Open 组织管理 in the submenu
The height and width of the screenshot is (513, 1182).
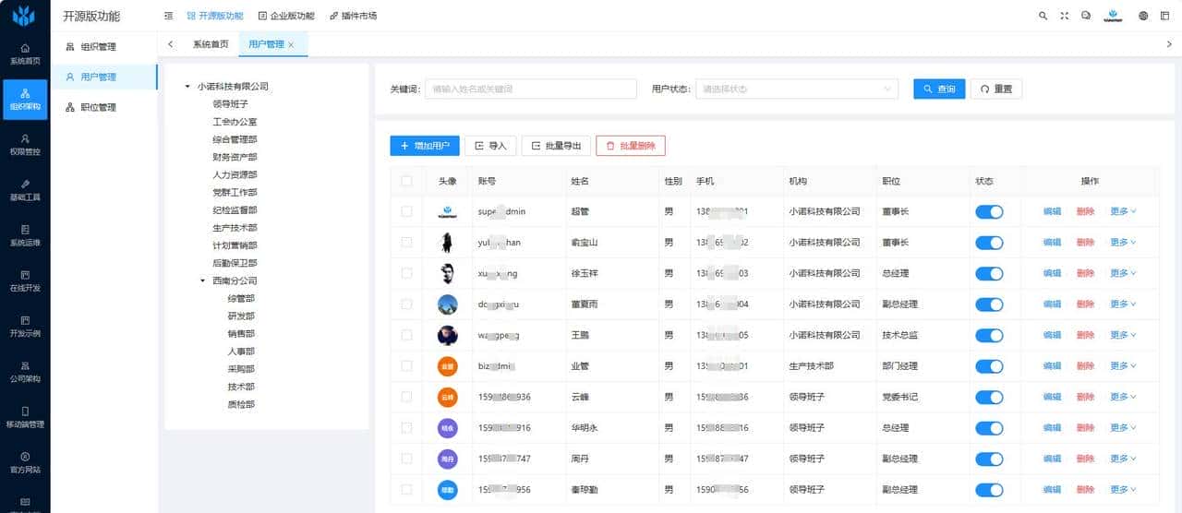pos(104,46)
